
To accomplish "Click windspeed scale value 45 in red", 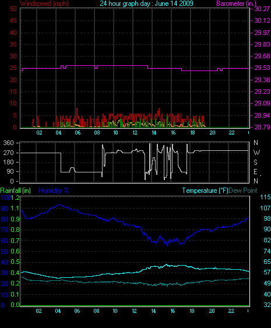I will [13, 20].
